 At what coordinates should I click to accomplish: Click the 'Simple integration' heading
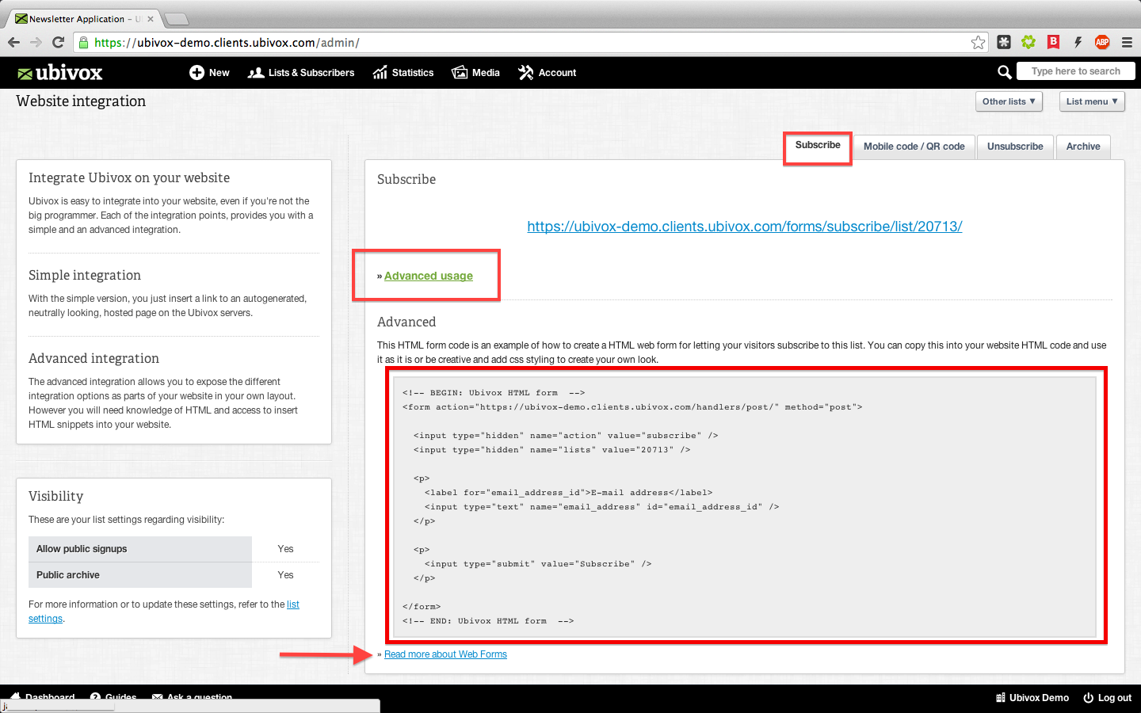[85, 276]
